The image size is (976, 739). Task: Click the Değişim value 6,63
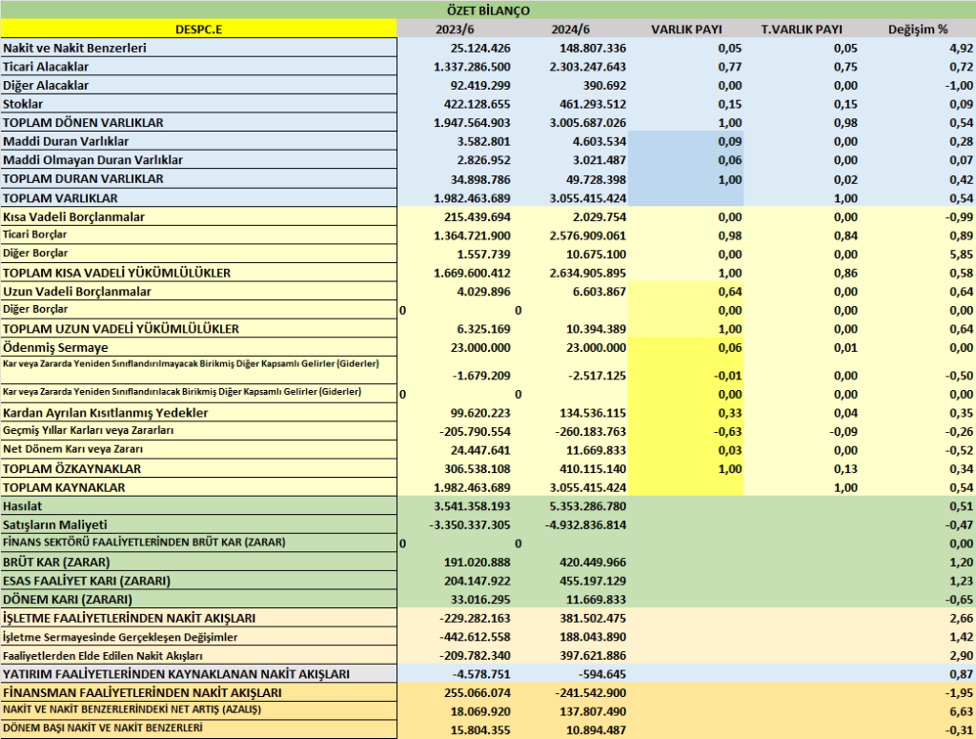[x=962, y=712]
